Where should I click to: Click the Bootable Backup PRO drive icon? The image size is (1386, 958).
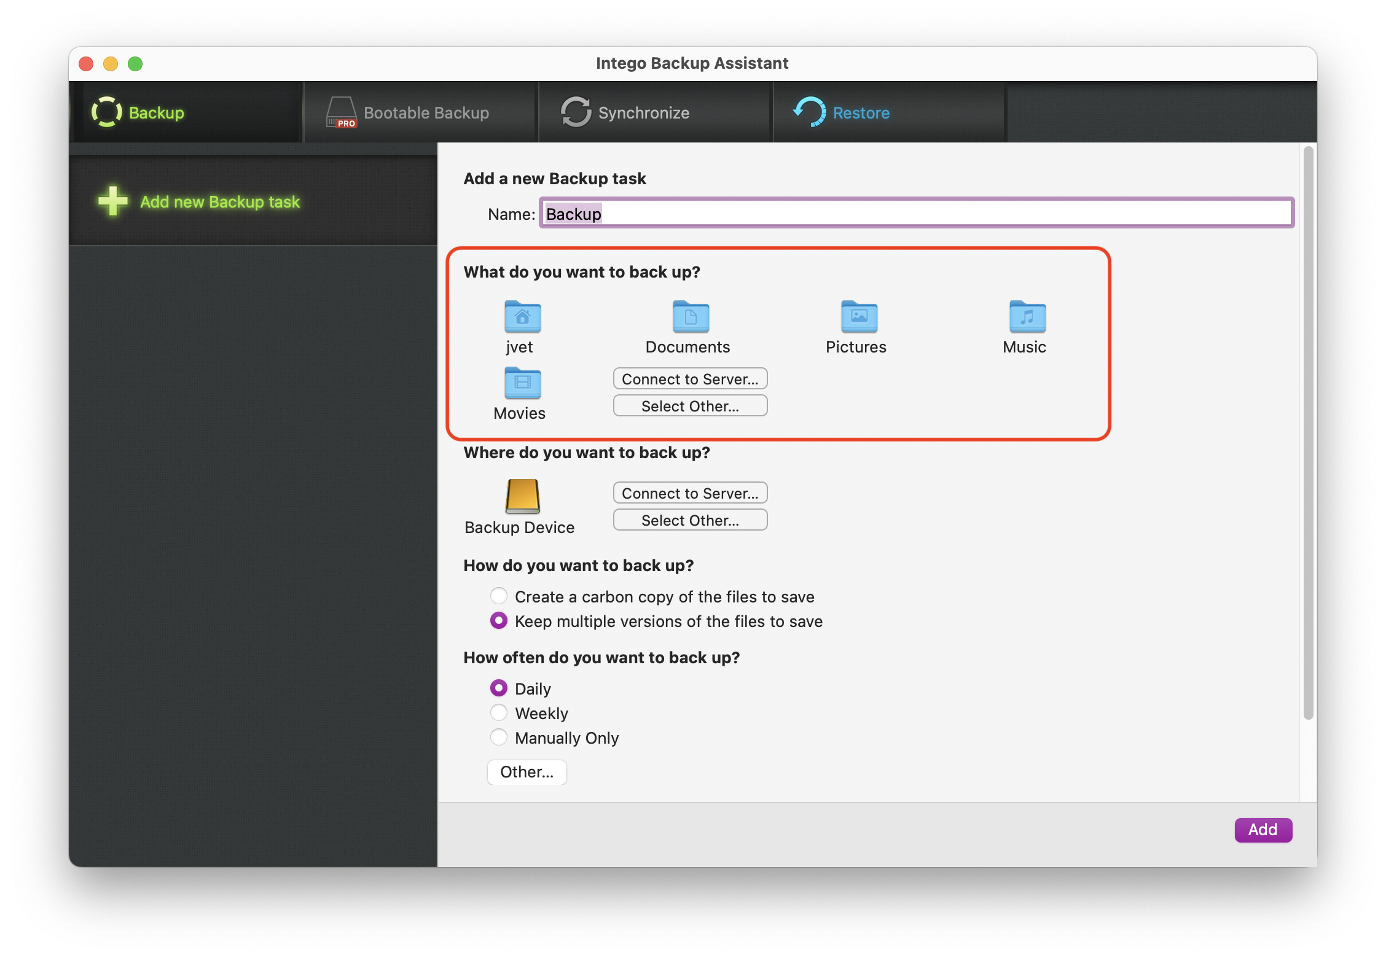click(x=341, y=112)
